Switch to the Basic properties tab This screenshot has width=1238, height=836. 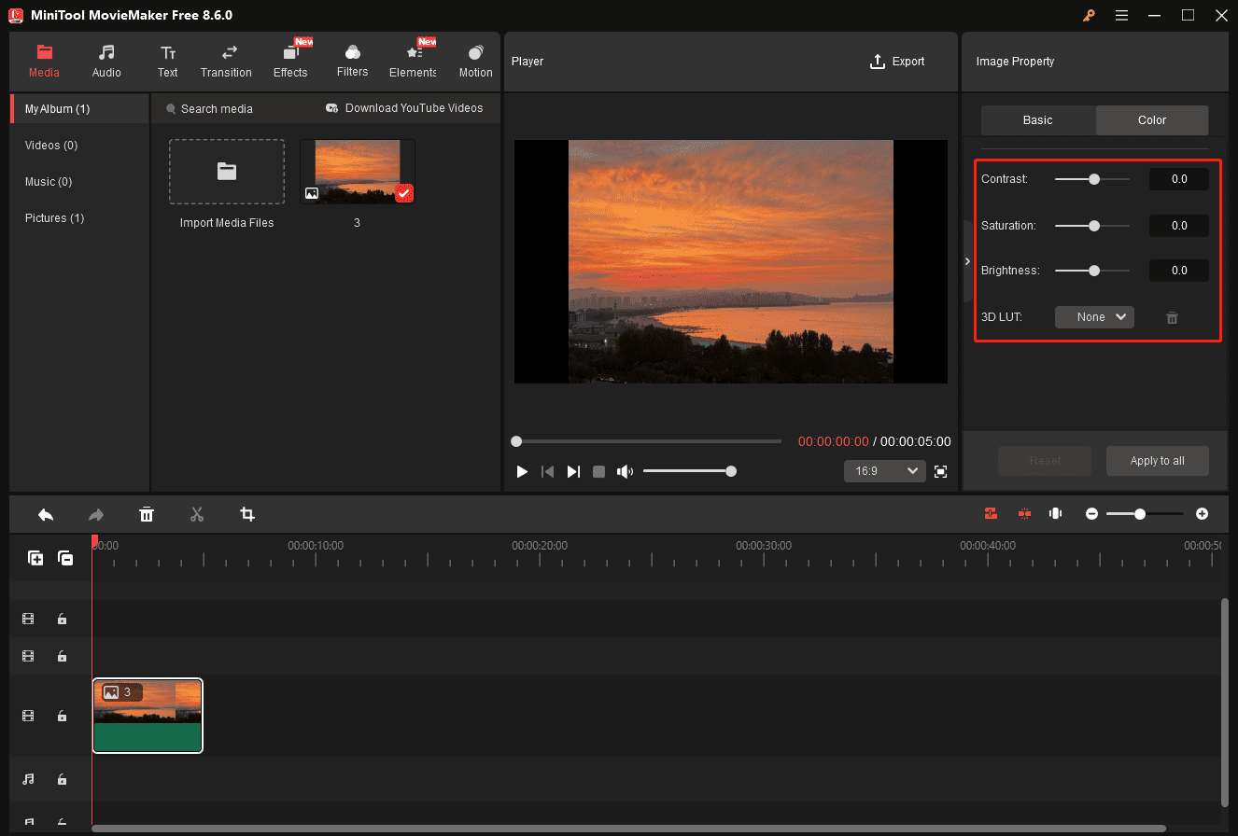coord(1037,120)
